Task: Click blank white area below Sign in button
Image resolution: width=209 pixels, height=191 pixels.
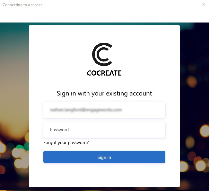Action: tap(104, 175)
